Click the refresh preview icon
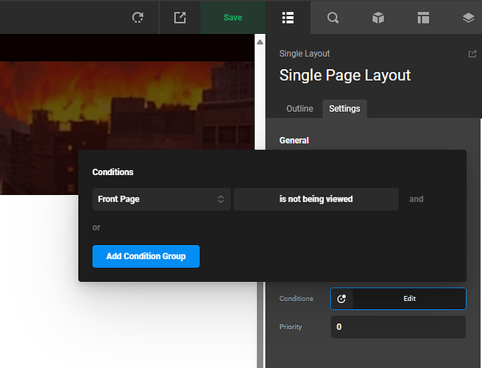 tap(138, 18)
